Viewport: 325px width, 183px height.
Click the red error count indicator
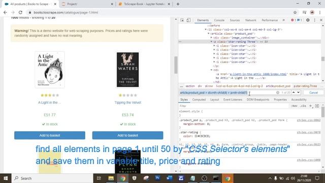(x=294, y=20)
